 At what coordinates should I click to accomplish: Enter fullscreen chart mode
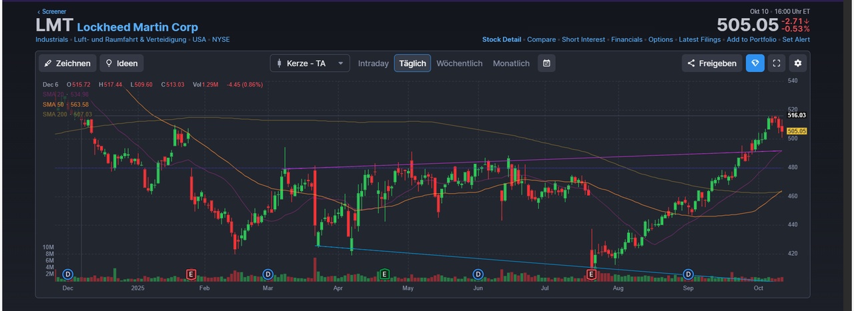click(776, 63)
